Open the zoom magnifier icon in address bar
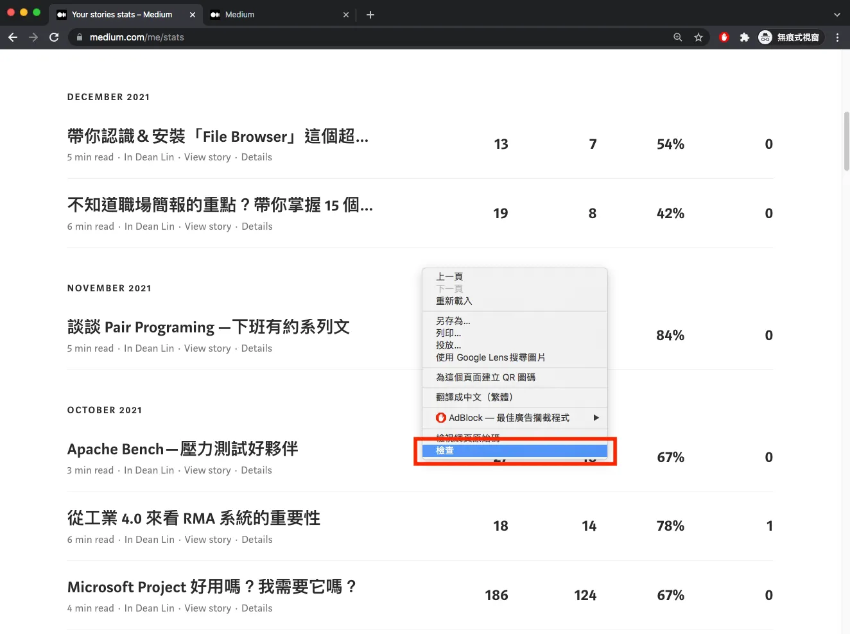This screenshot has width=850, height=634. 678,37
